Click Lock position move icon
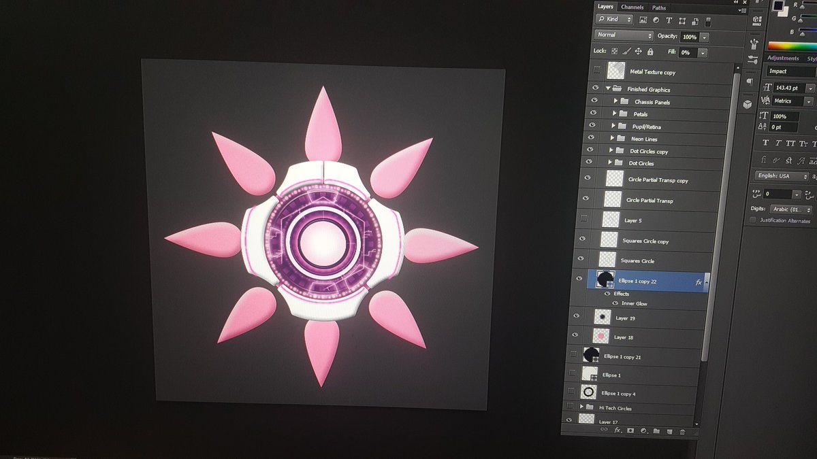 pos(639,51)
